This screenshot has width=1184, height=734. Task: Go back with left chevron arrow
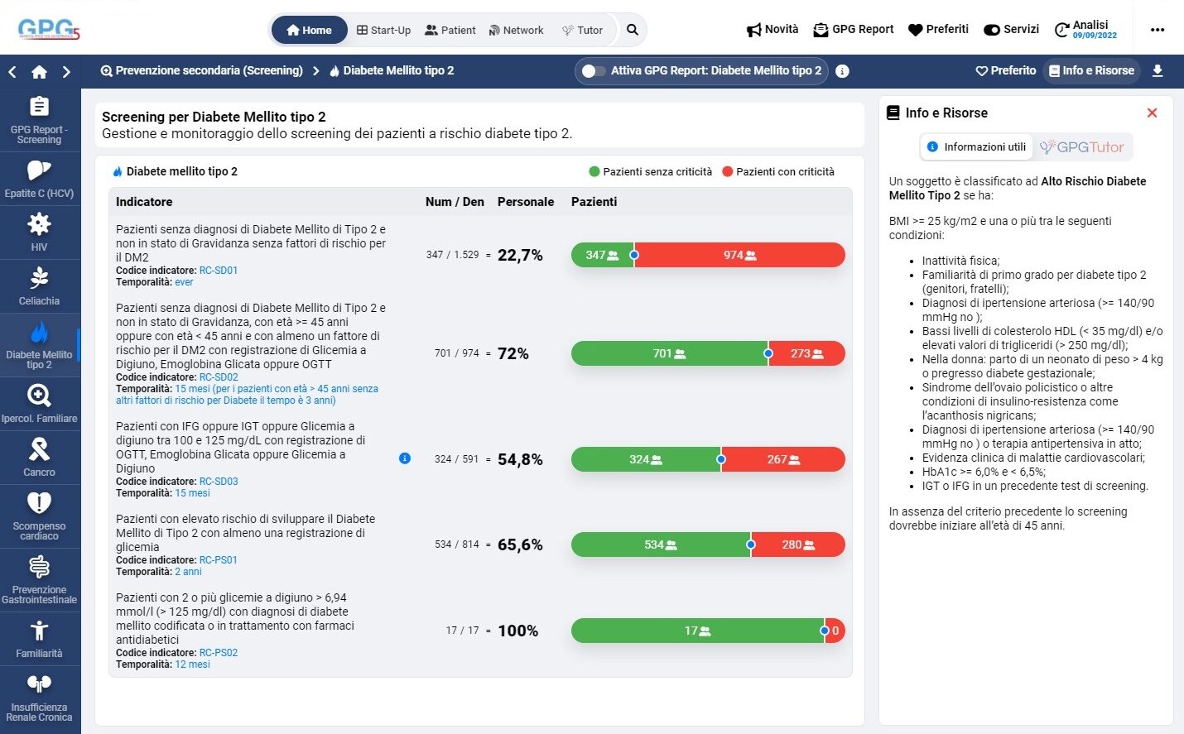click(12, 72)
